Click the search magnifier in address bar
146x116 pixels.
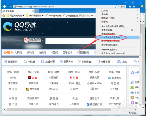point(116,6)
